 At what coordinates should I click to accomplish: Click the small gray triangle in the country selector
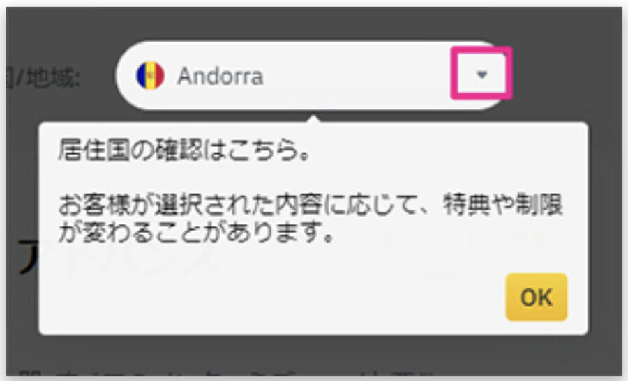tap(481, 75)
